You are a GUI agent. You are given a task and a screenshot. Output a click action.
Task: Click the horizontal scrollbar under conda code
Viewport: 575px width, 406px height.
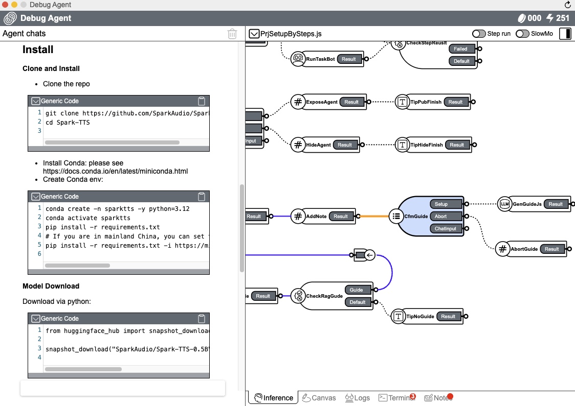[x=77, y=266]
